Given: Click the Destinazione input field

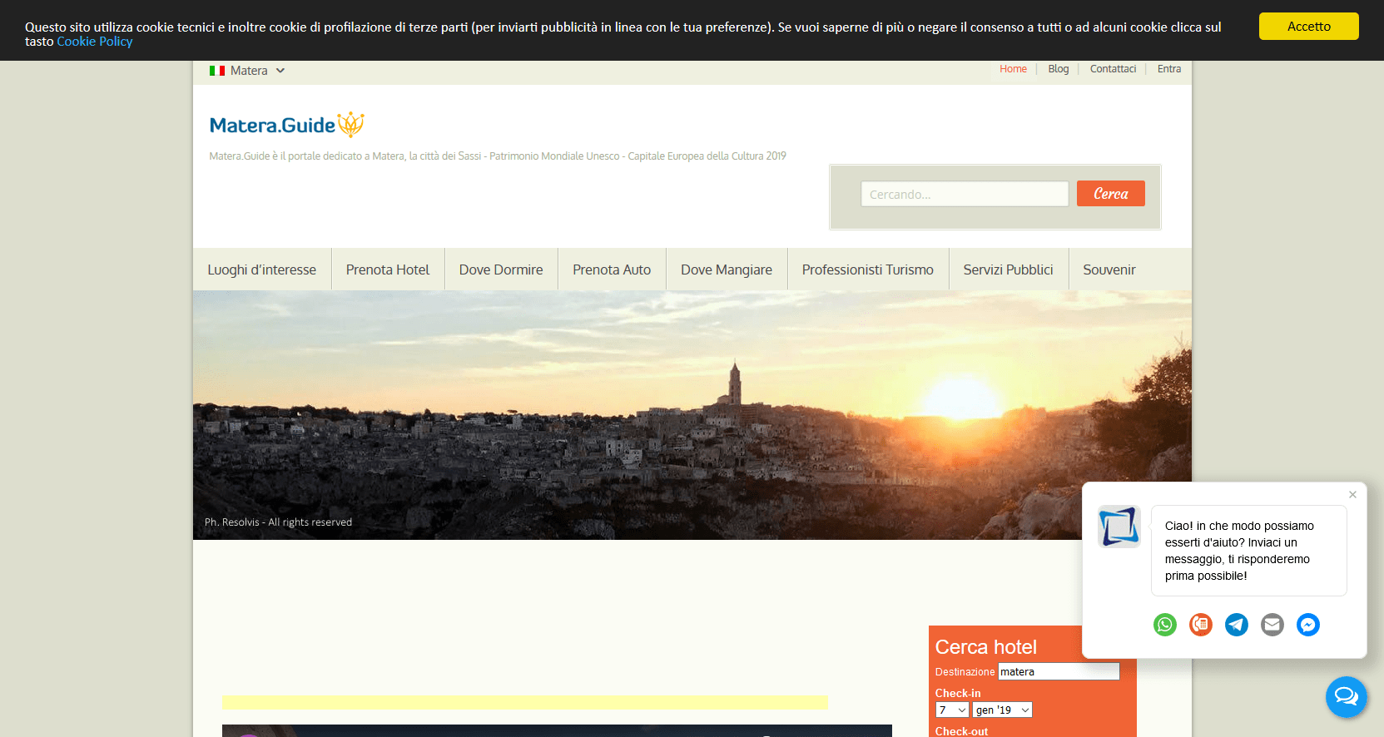Looking at the screenshot, I should coord(1059,671).
